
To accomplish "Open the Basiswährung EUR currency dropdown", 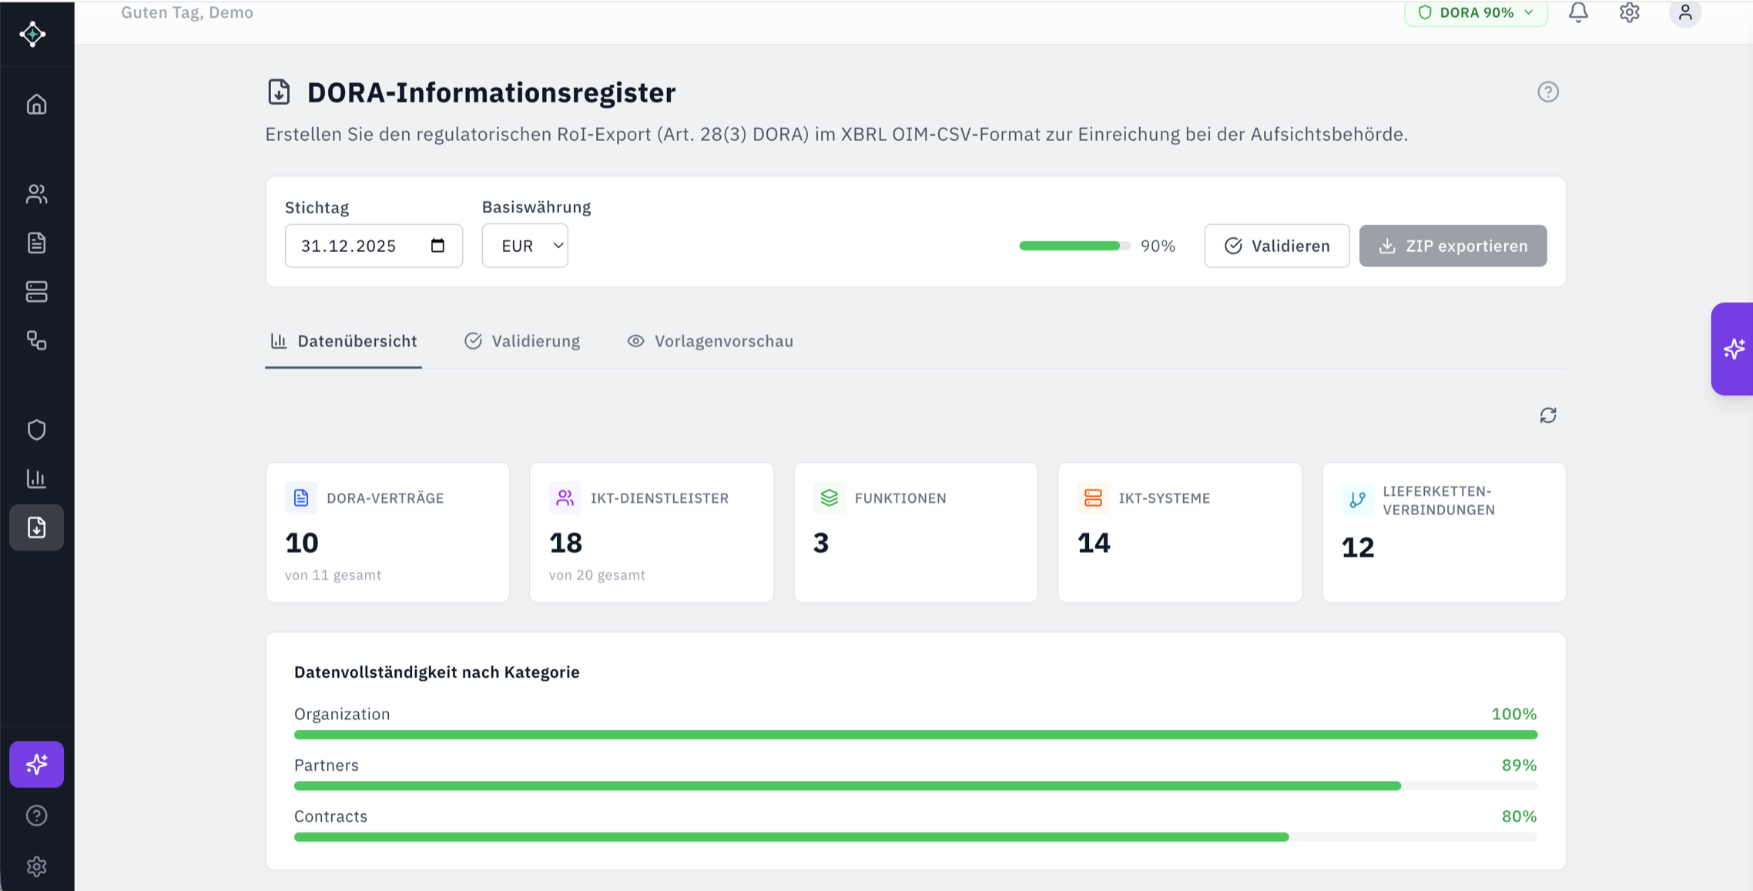I will coord(525,245).
